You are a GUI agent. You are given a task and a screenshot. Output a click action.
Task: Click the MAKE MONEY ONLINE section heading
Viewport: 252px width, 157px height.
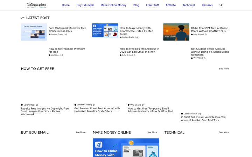[112, 133]
